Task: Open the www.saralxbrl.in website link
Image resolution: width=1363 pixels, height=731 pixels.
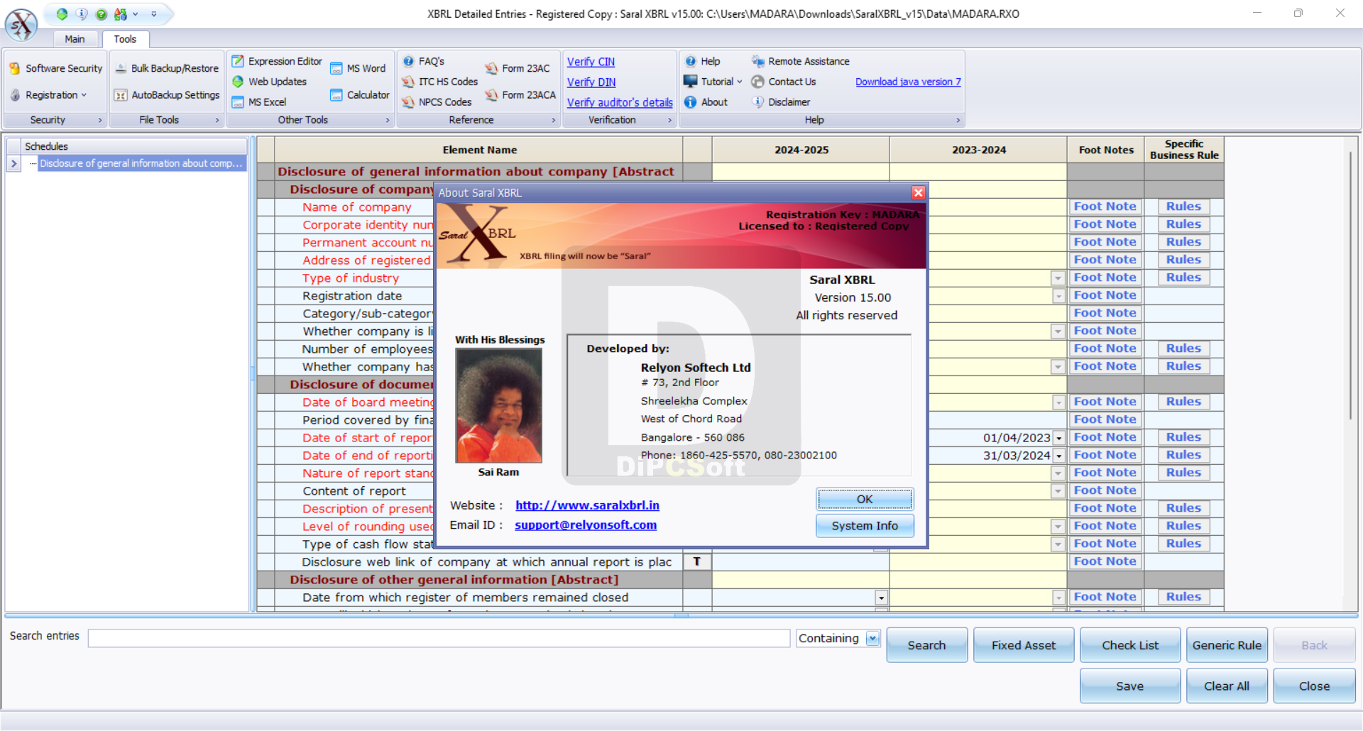Action: 587,505
